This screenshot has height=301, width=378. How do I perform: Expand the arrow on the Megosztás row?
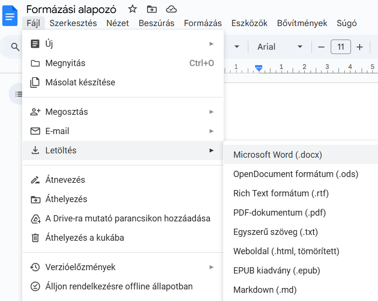211,112
